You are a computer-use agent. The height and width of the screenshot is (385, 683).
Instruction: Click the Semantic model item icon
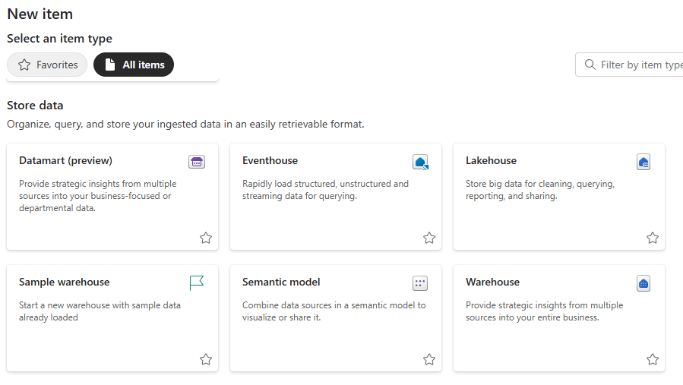point(420,283)
